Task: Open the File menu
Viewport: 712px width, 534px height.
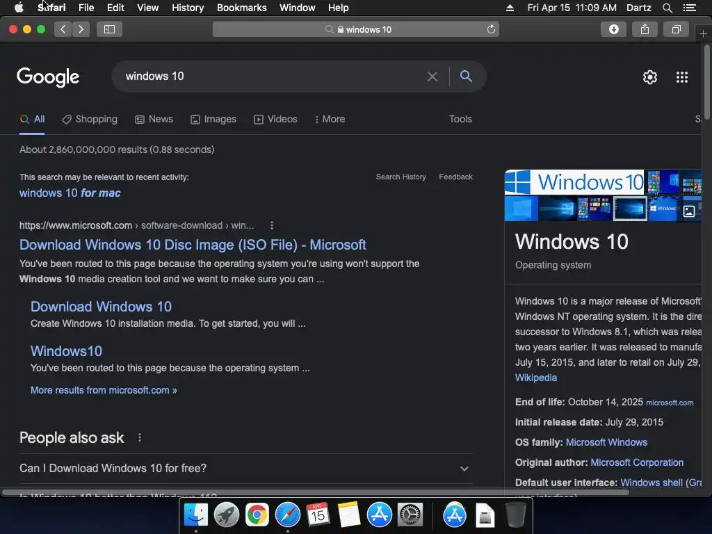Action: [x=86, y=8]
